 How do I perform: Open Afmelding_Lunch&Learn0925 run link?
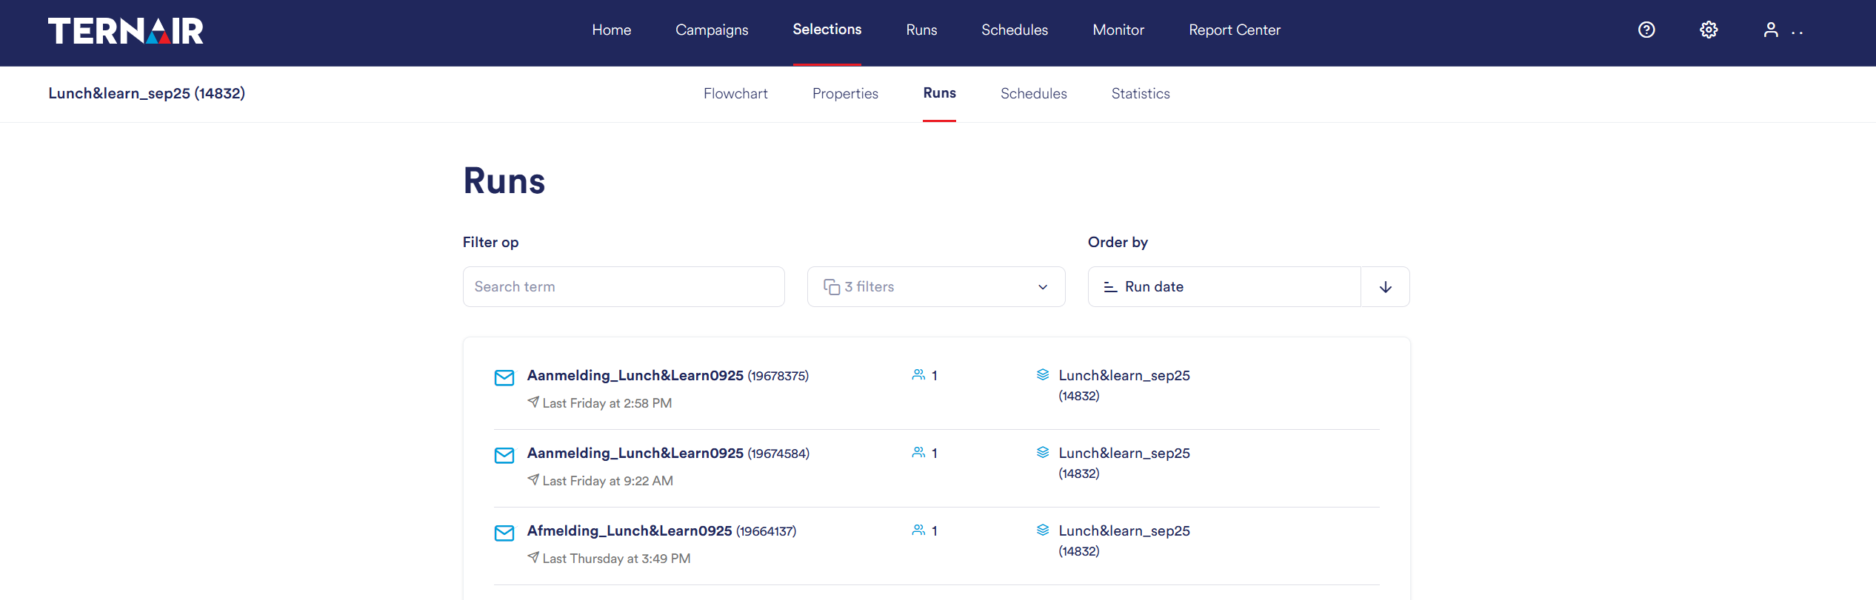click(x=629, y=531)
